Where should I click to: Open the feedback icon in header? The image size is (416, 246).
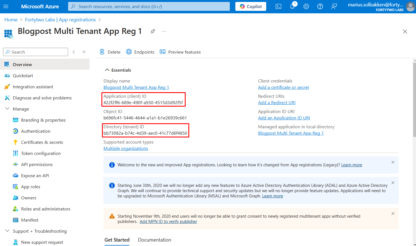pos(334,6)
